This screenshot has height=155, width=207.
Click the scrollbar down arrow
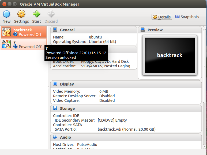pos(205,147)
